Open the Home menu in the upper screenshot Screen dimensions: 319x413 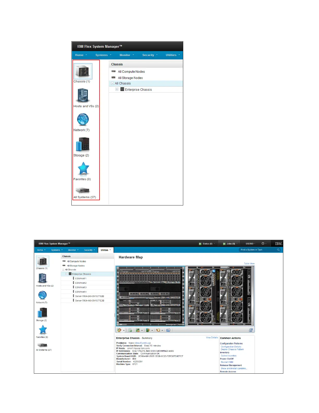(x=81, y=55)
